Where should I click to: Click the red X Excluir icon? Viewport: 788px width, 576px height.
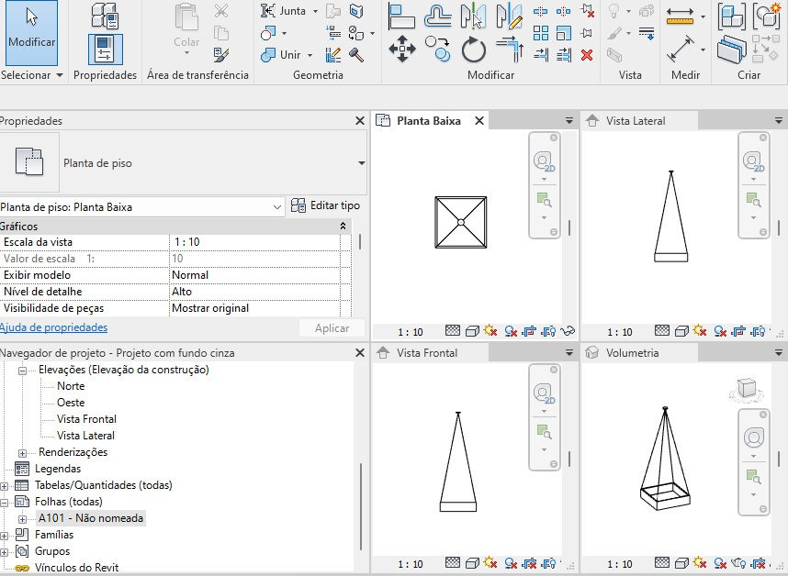click(x=587, y=55)
